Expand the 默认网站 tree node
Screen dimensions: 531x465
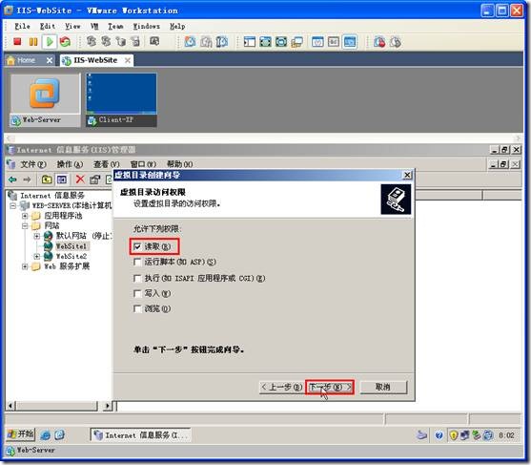coord(36,236)
